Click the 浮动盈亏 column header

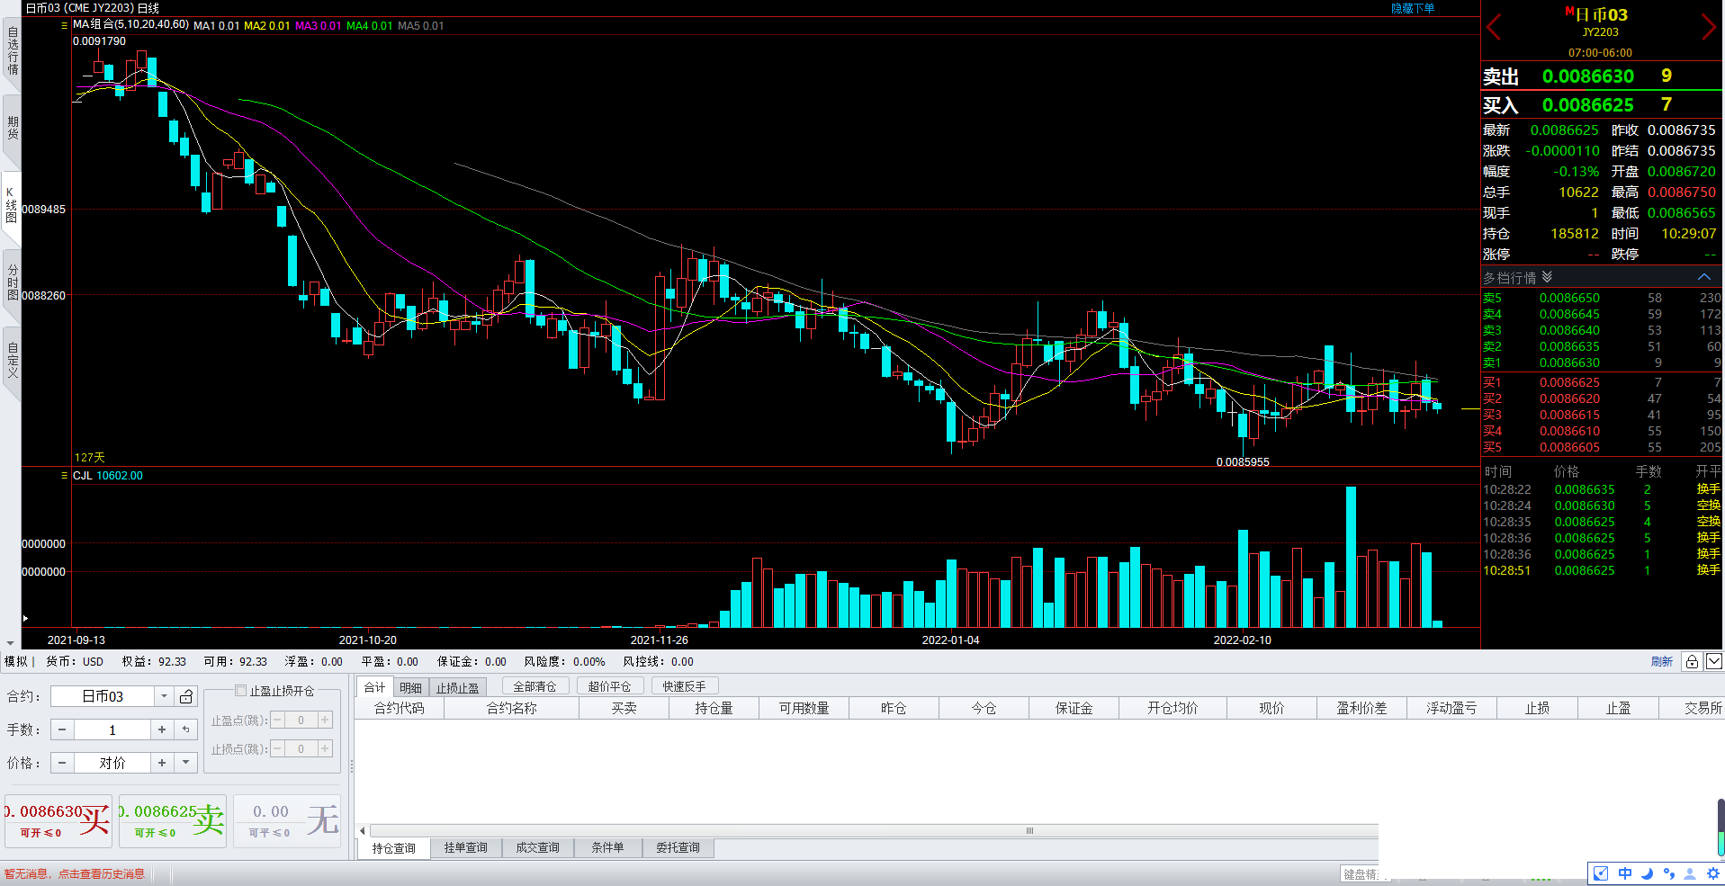click(1451, 708)
